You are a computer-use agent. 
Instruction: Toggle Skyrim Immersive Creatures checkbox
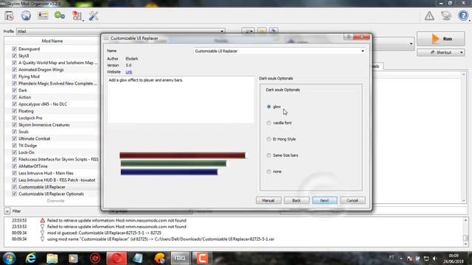click(x=14, y=124)
